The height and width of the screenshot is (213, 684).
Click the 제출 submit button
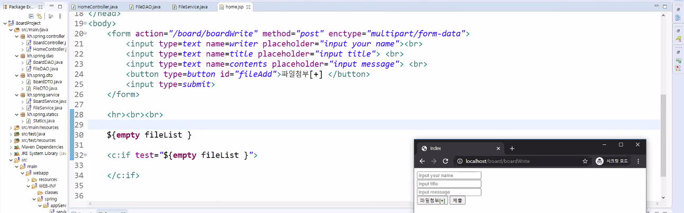pos(458,200)
